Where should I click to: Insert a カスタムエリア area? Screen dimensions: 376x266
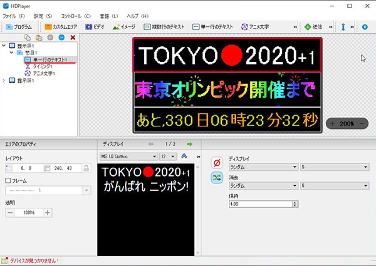point(61,27)
